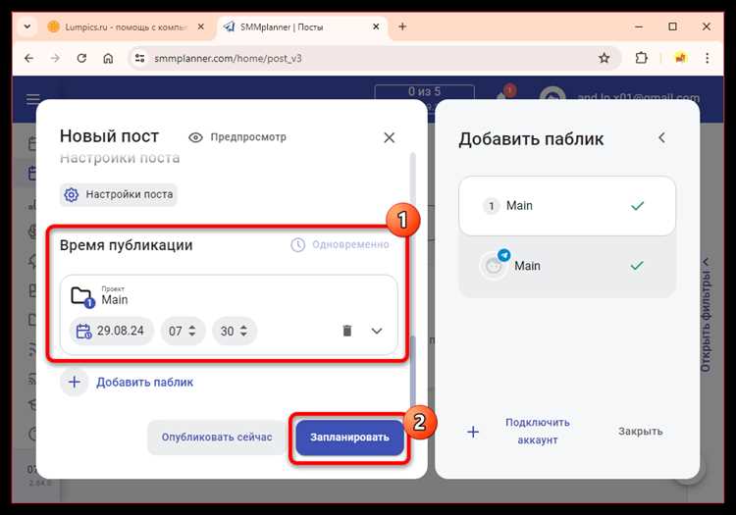
Task: Open the hamburger menu in site header
Action: pos(32,99)
